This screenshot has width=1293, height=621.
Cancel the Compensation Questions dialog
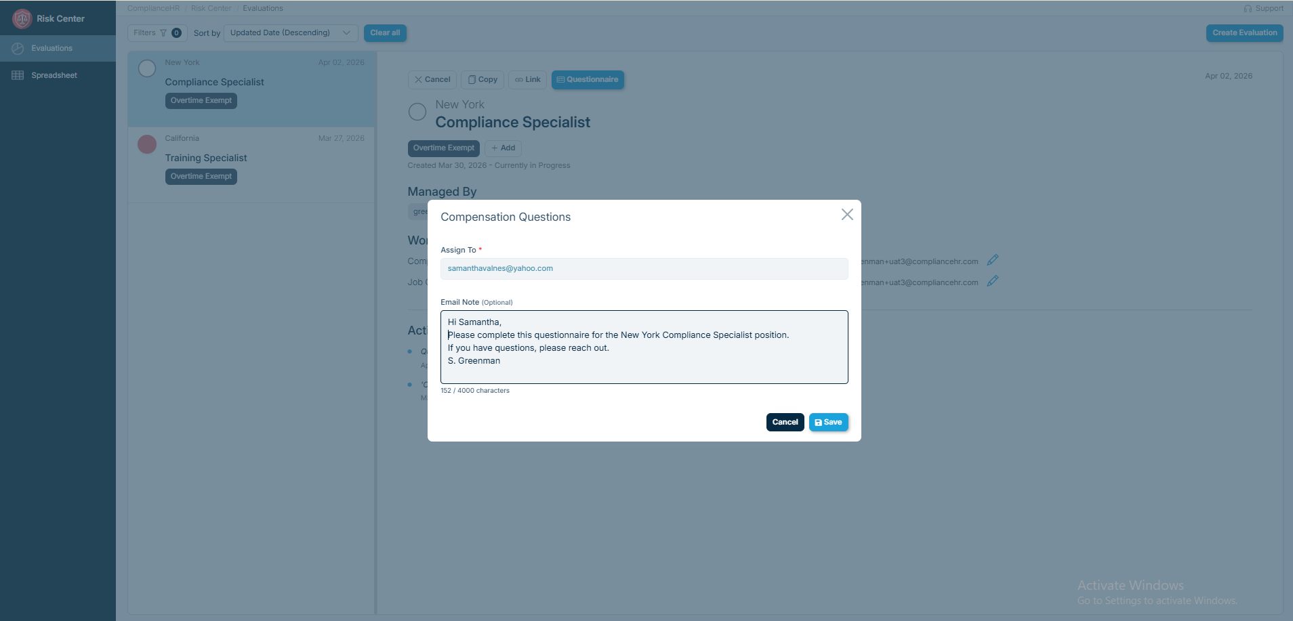785,422
